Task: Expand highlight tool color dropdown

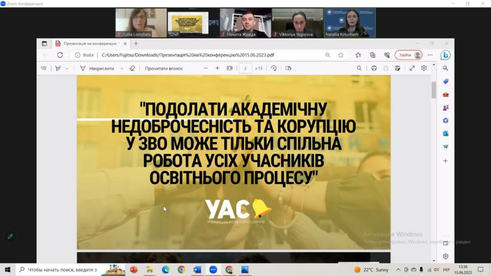Action: point(67,69)
